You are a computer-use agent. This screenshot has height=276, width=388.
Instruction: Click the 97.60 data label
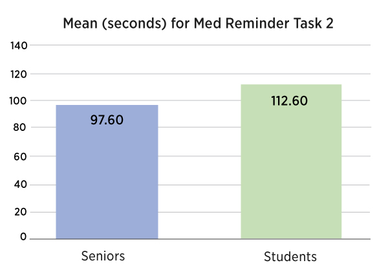pos(107,120)
